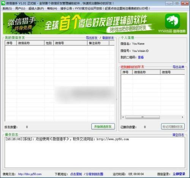This screenshot has width=190, height=178.
Task: Click the 开始筛选好友 button
Action: [x=103, y=127]
